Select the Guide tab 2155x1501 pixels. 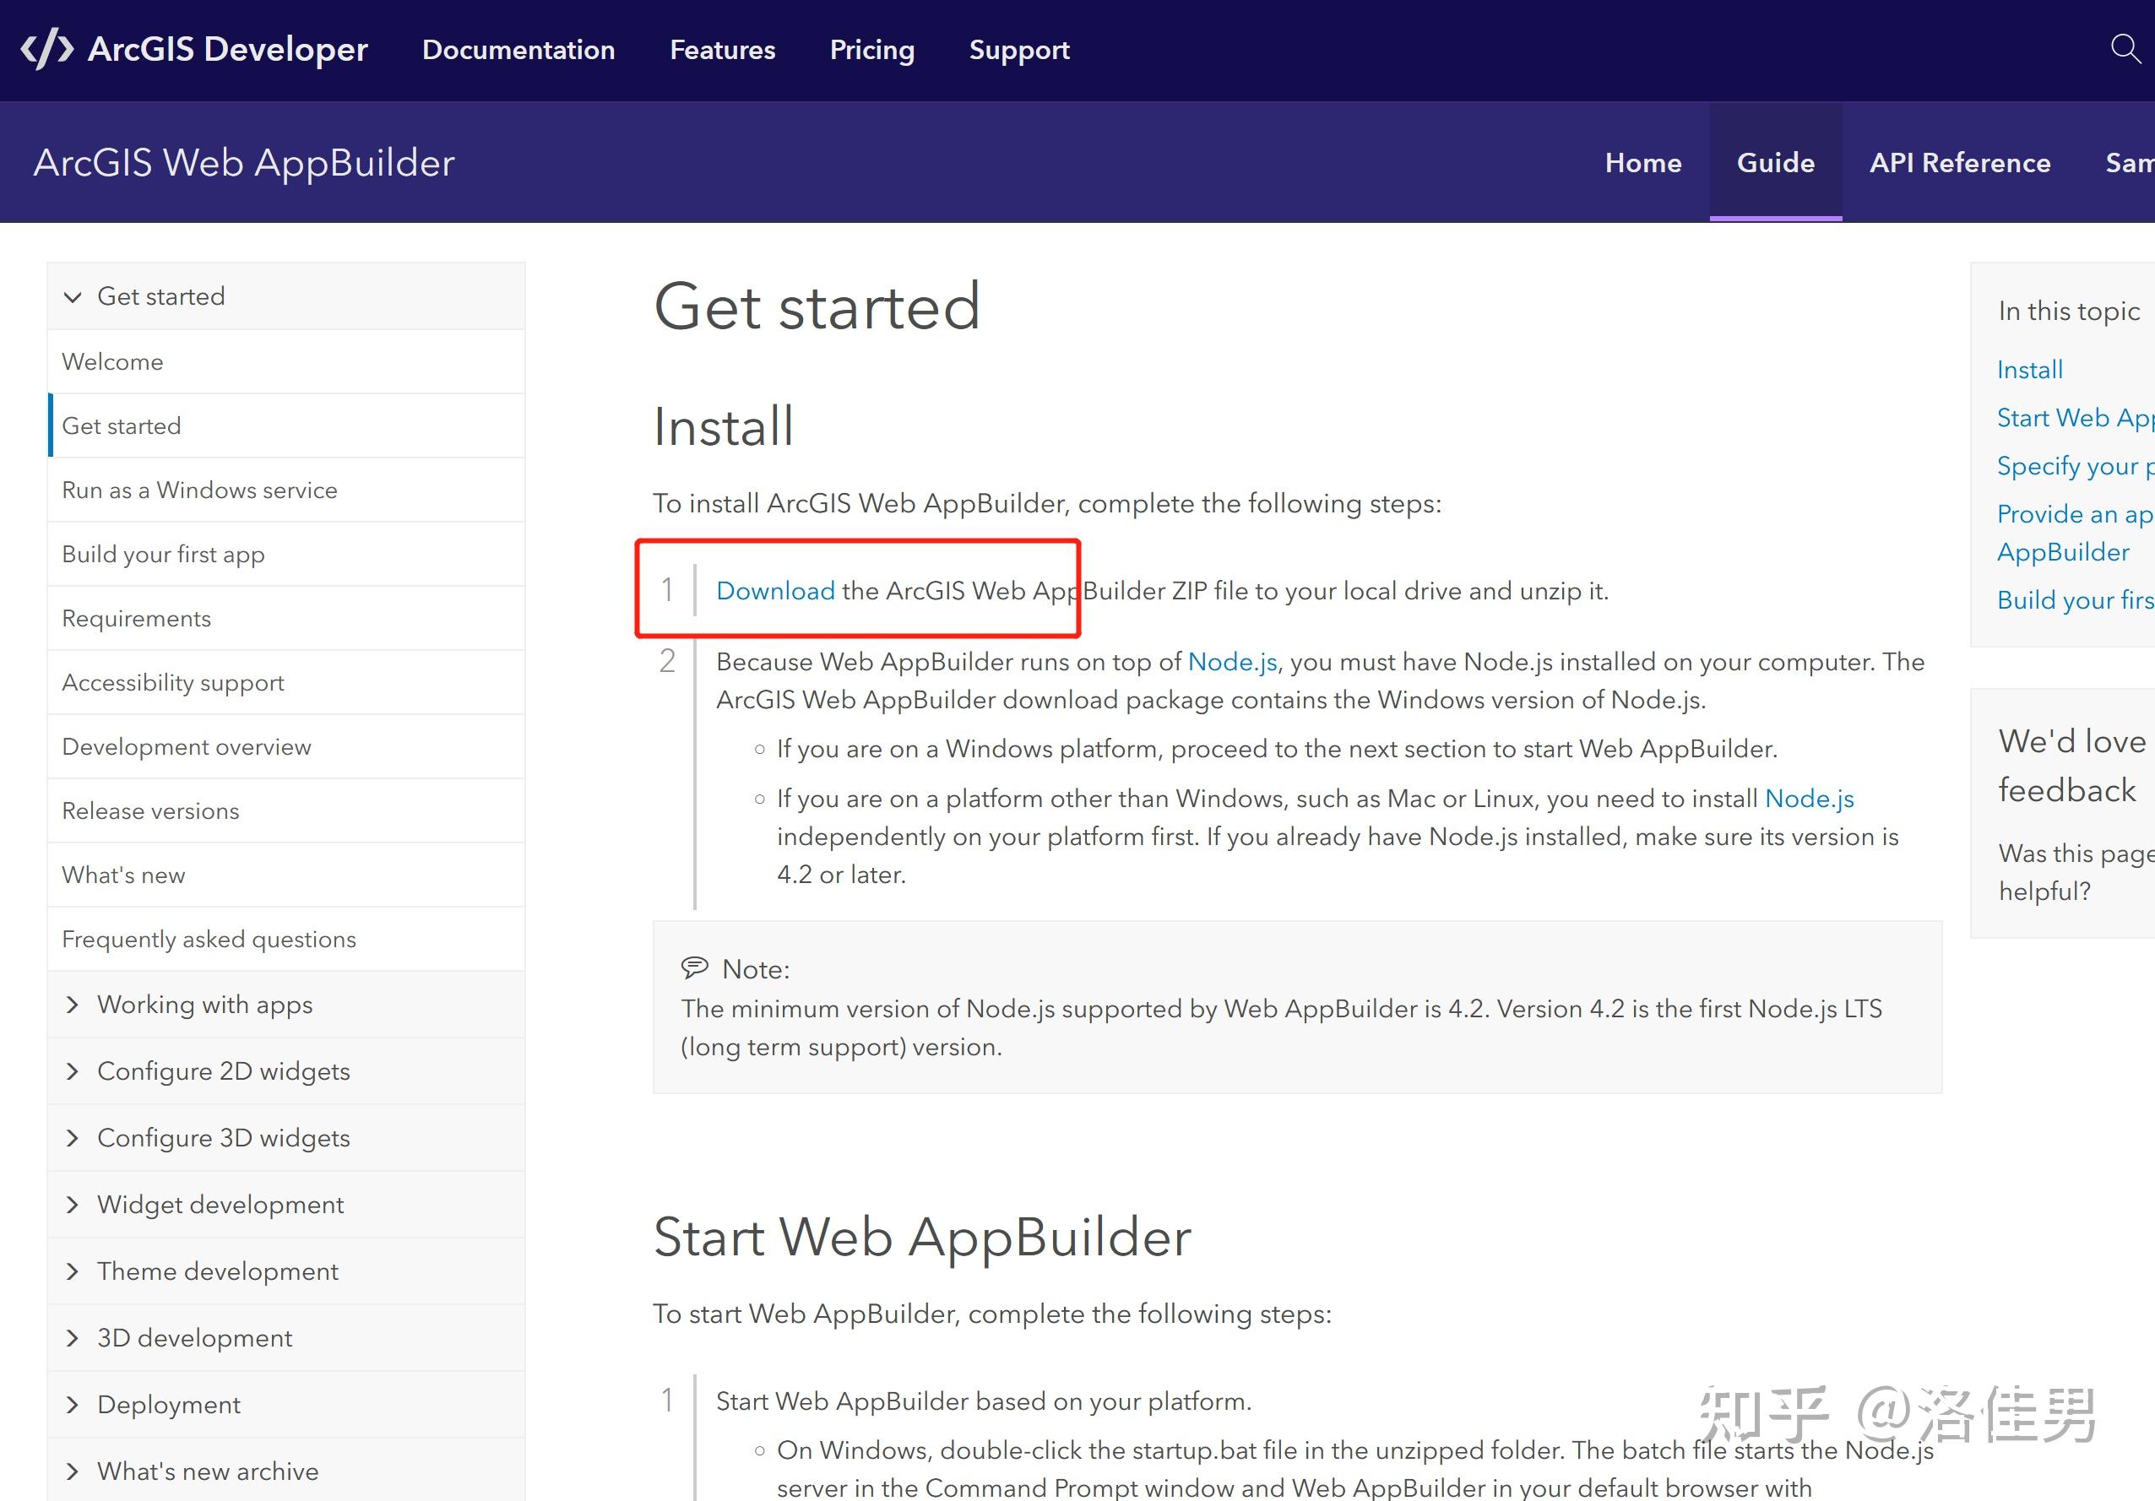click(1776, 163)
